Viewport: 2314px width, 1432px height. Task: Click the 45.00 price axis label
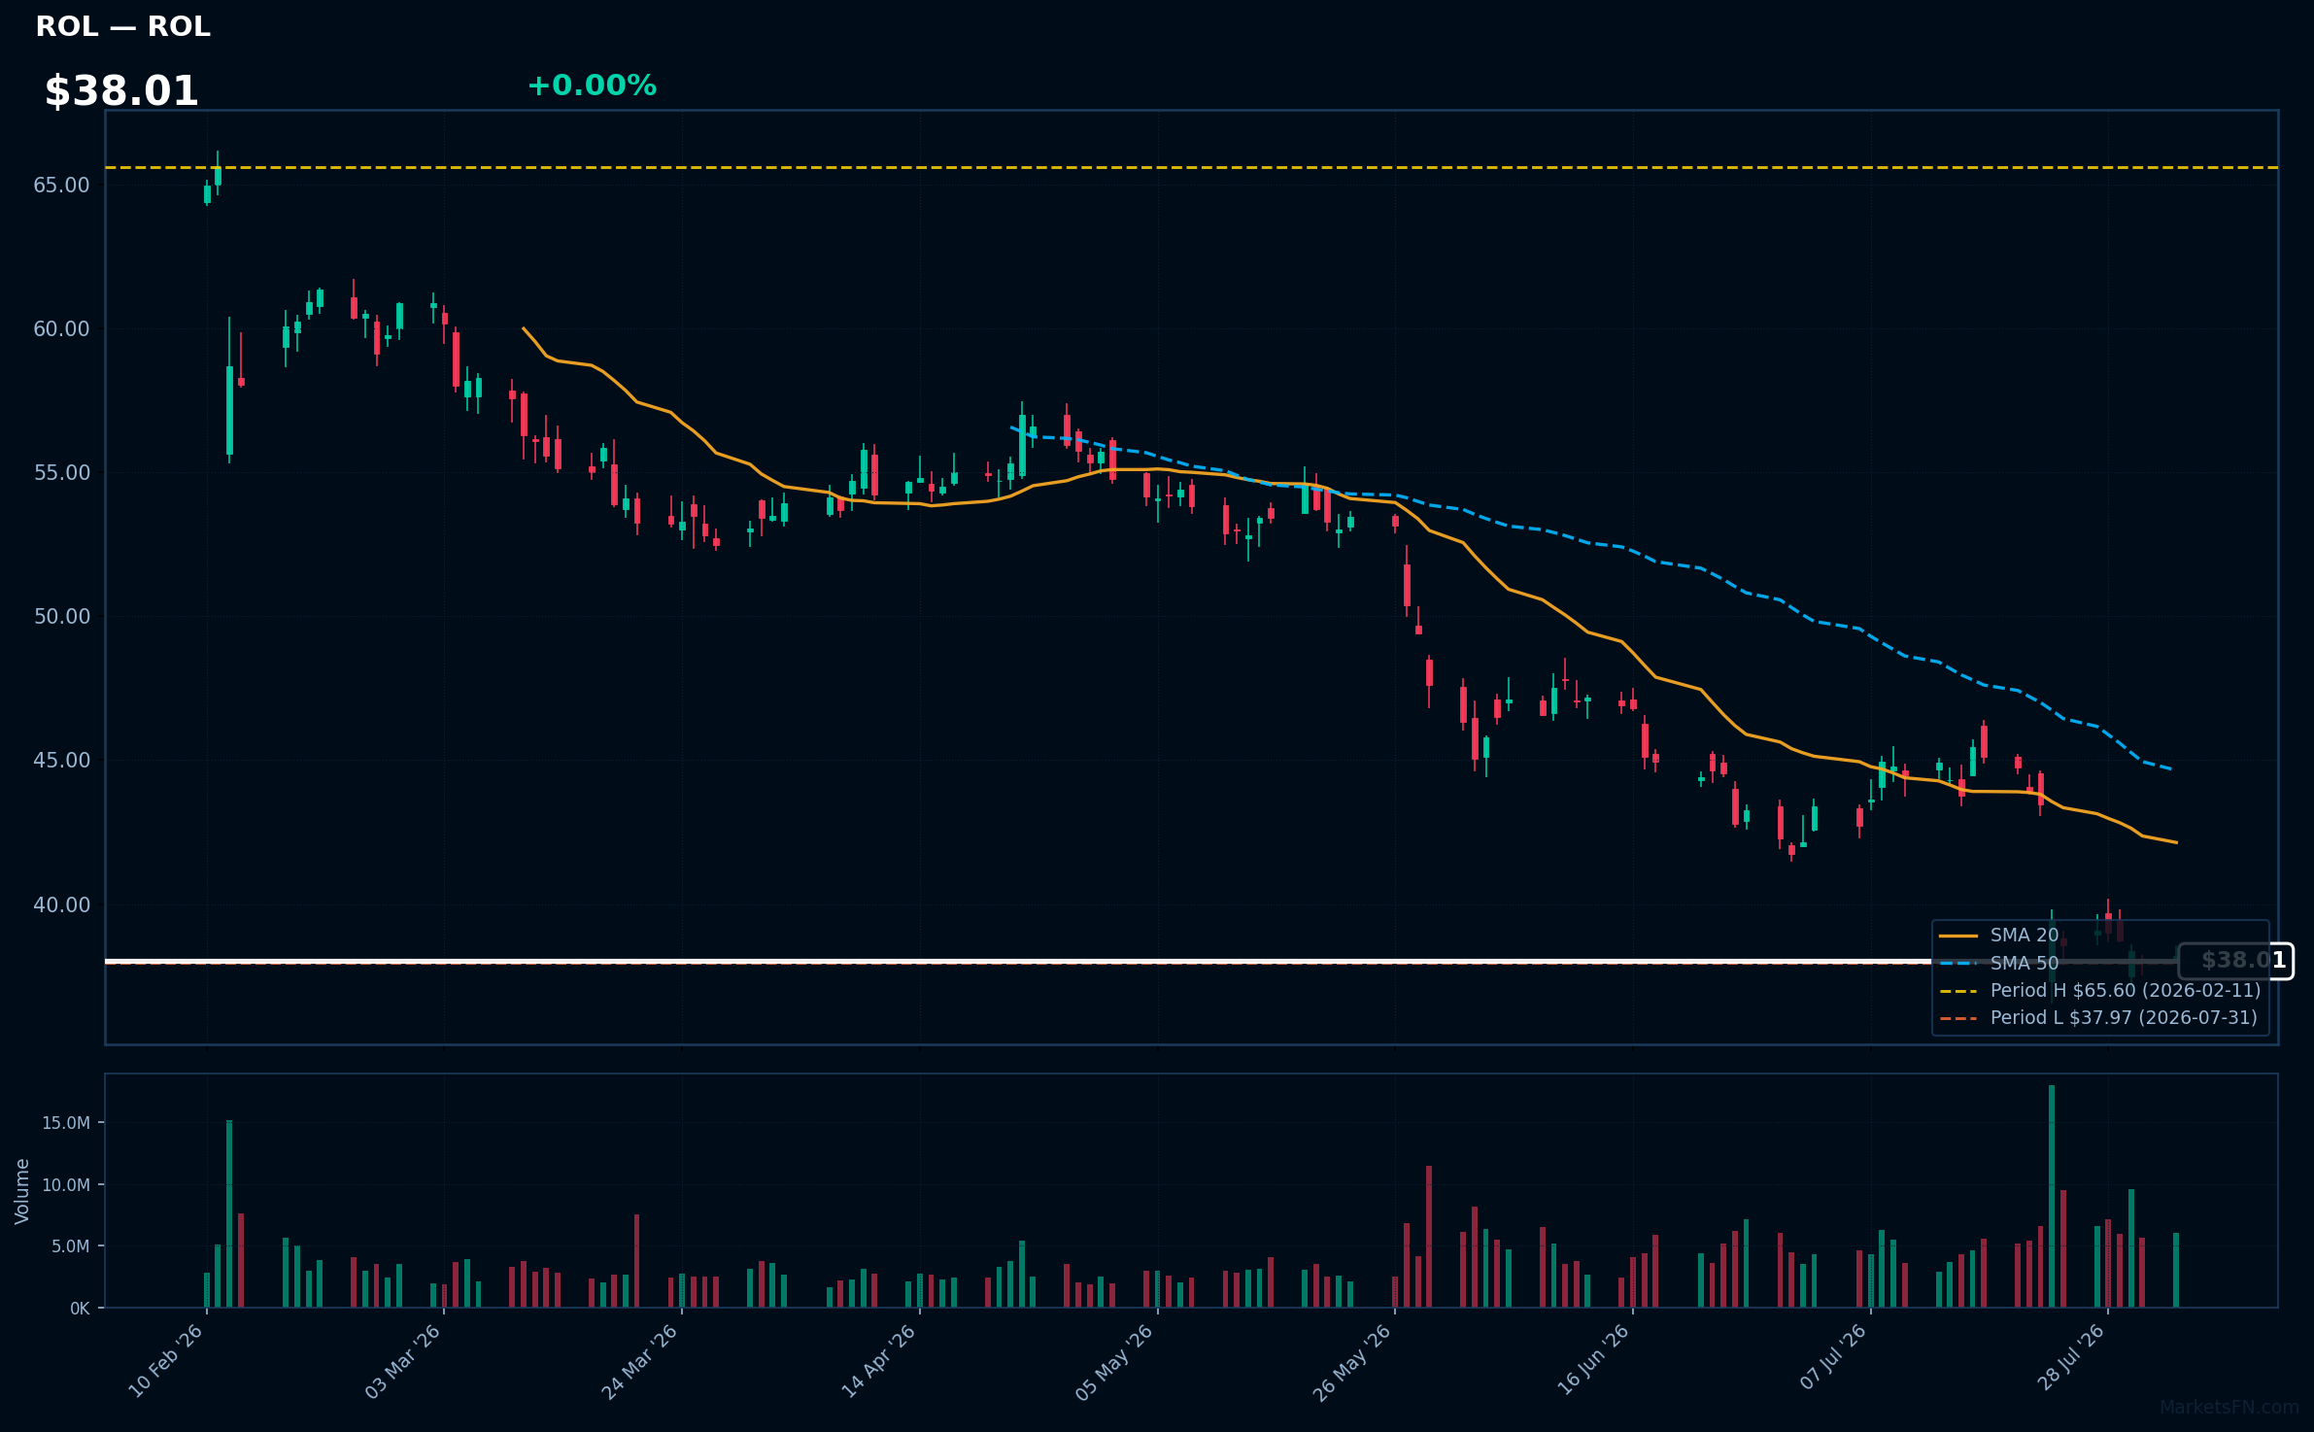61,760
